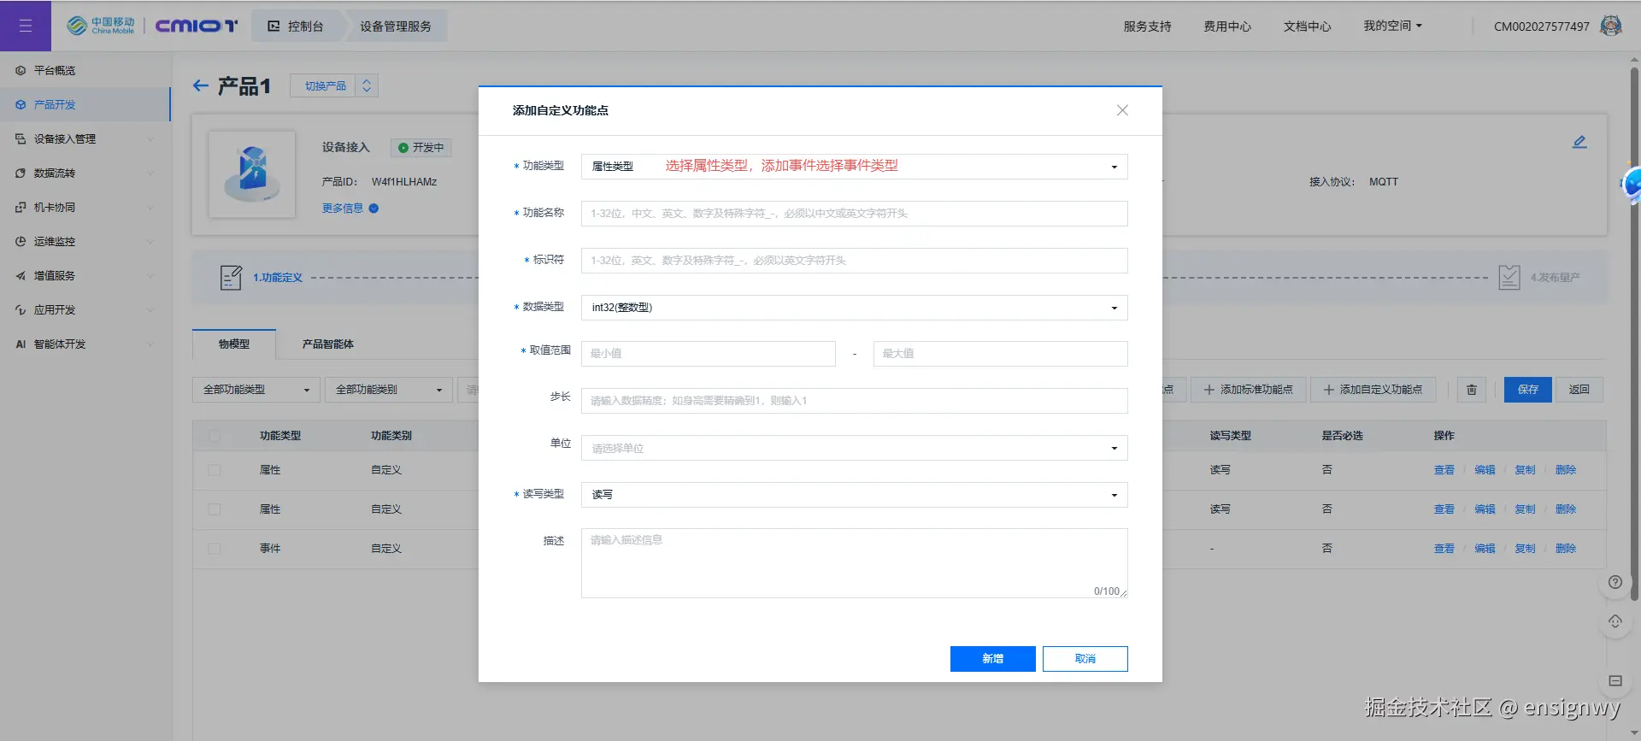Open the hamburger menu icon
Screen dimensions: 1641x741
pos(26,26)
